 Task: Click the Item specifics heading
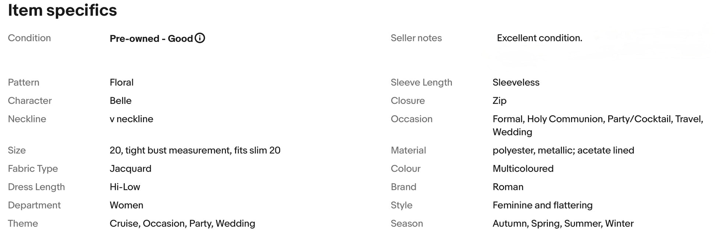pos(62,10)
